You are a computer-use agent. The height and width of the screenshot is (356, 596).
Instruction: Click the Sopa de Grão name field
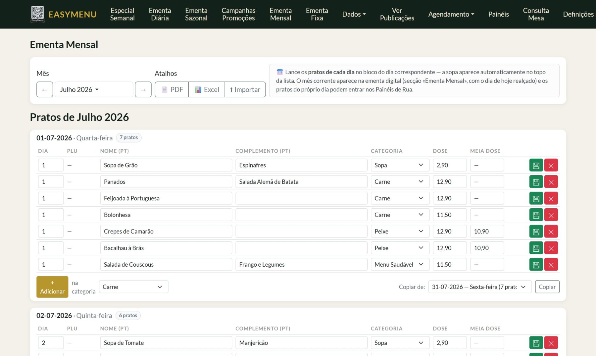point(166,165)
